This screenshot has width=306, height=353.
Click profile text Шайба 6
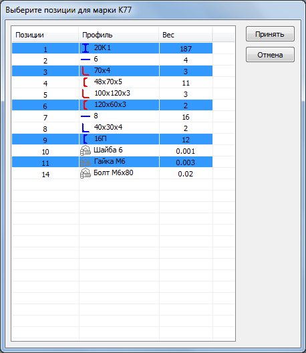[x=108, y=150]
